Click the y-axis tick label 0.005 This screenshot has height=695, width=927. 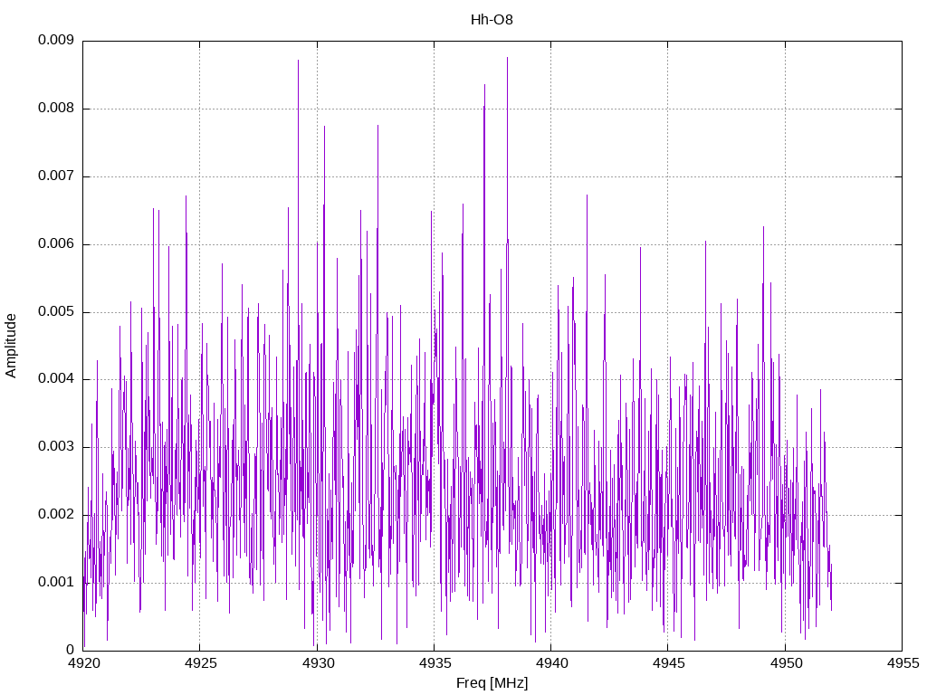pyautogui.click(x=56, y=311)
